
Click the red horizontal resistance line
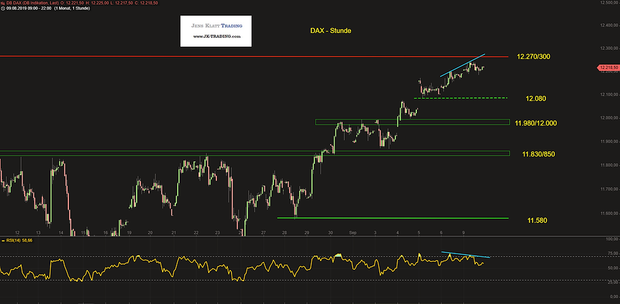pos(254,56)
